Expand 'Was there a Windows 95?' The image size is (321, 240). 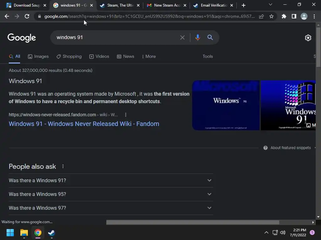111,194
